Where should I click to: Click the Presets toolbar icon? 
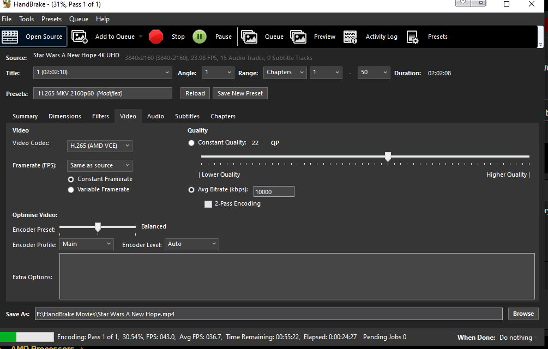[x=412, y=37]
